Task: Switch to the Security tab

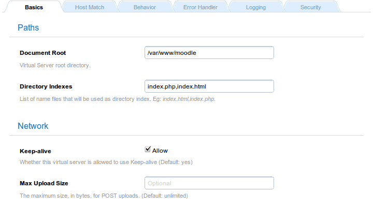Action: point(310,7)
